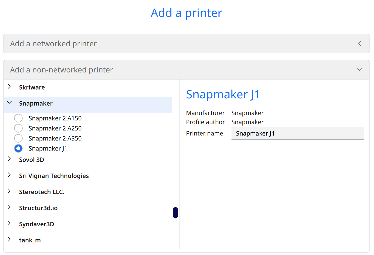The image size is (374, 255).
Task: Expand the Sovol 3D group
Action: click(9, 159)
